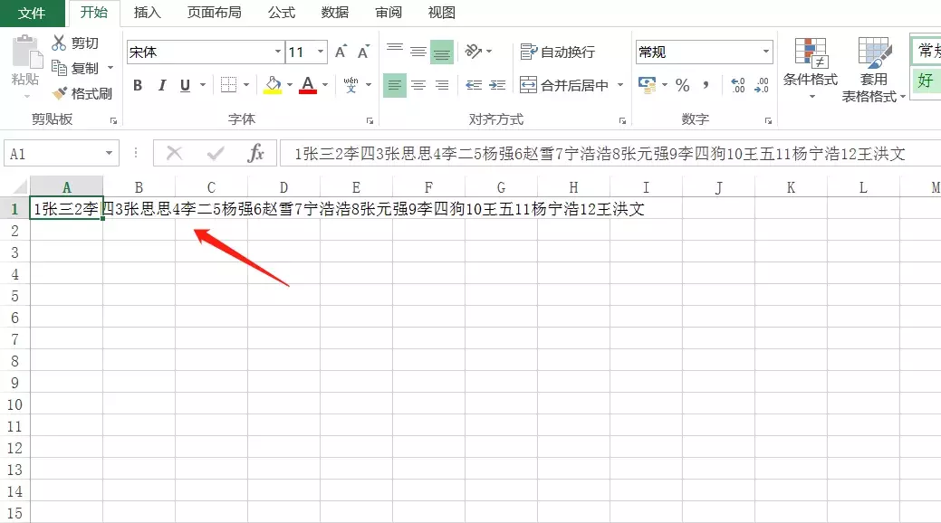Click the increase decimal places icon
The height and width of the screenshot is (523, 941).
tap(737, 85)
